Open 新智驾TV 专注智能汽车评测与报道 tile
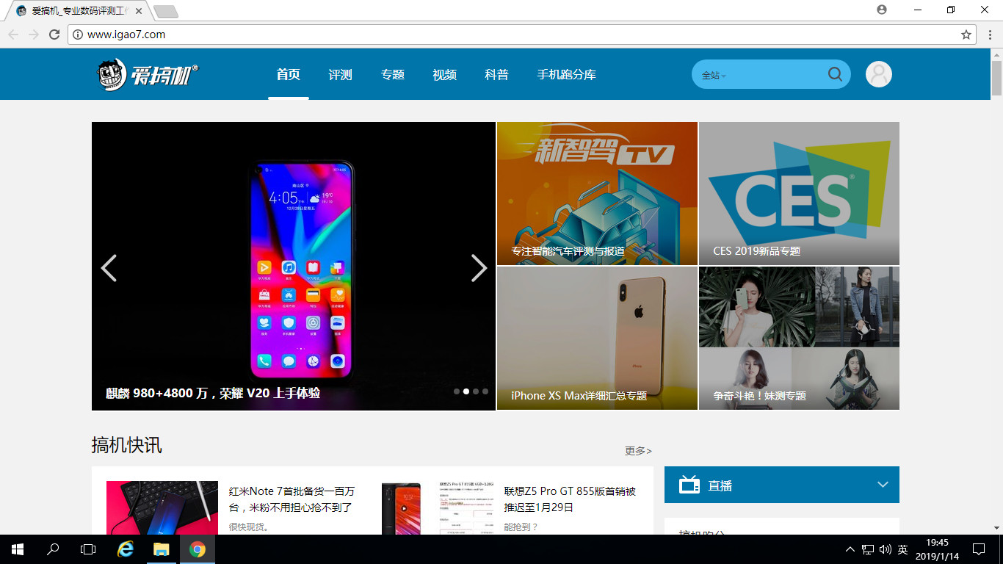The image size is (1003, 564). tap(597, 193)
